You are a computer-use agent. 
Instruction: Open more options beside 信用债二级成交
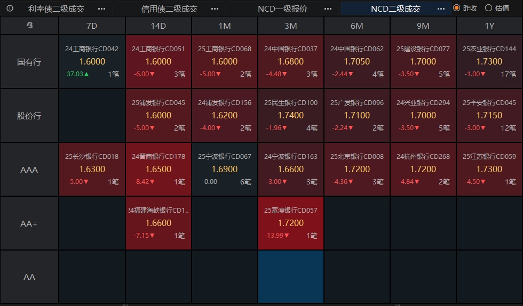tap(215, 9)
